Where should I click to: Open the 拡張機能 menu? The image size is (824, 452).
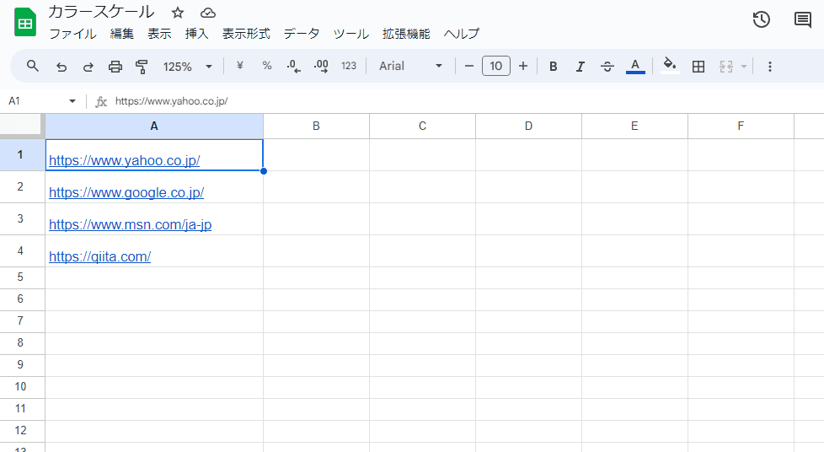tap(406, 34)
